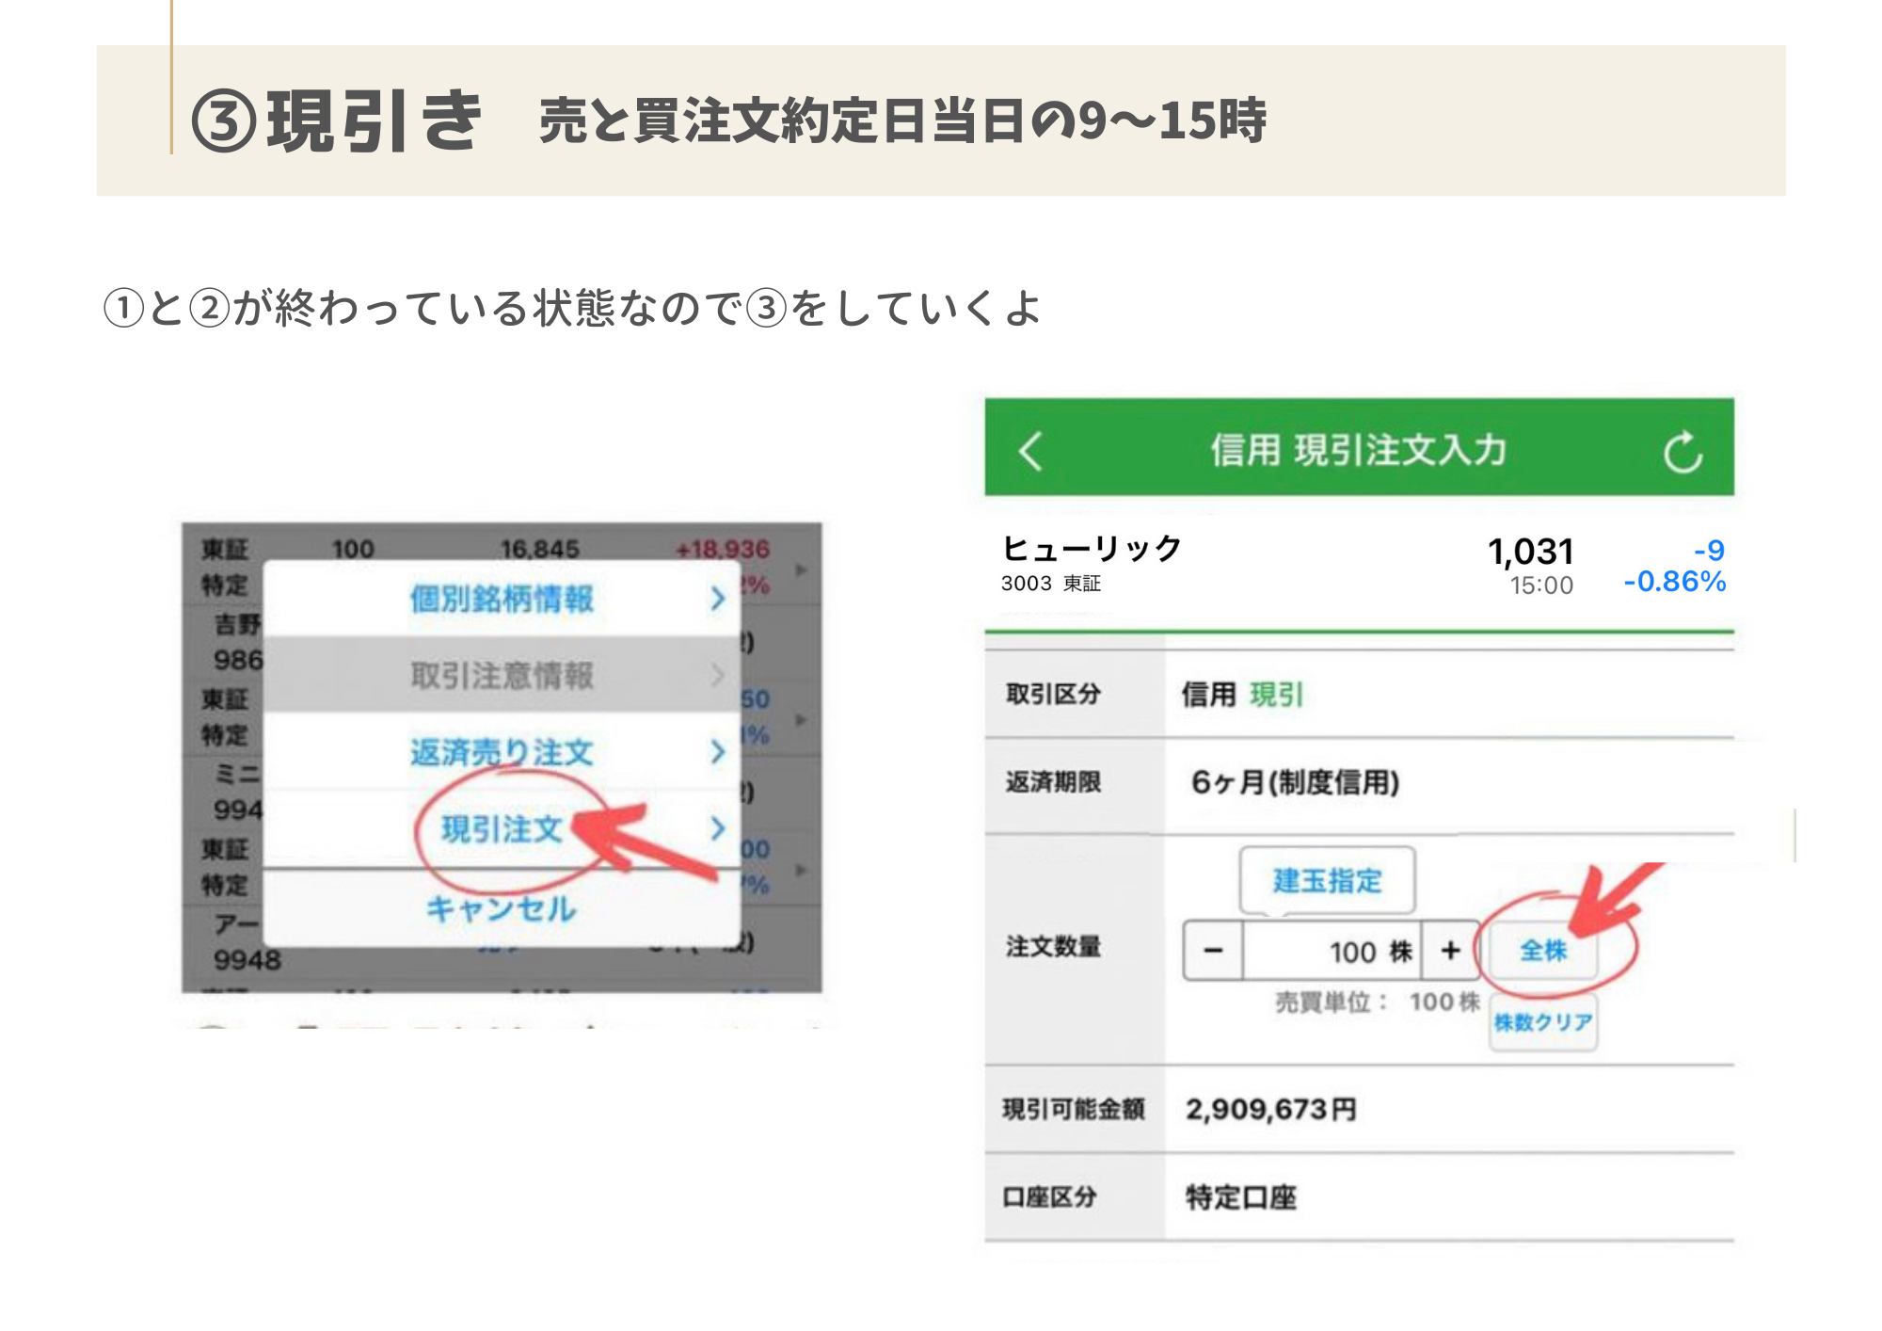Click chevron beside 現引注文
This screenshot has height=1331, width=1882.
pos(718,828)
